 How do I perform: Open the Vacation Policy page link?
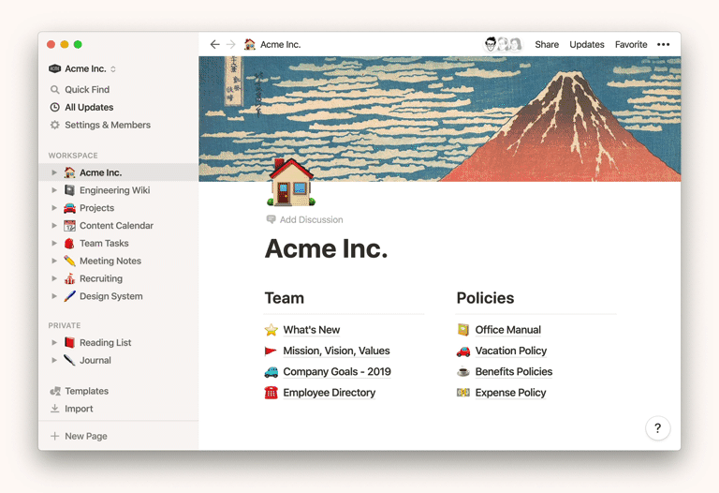coord(510,351)
